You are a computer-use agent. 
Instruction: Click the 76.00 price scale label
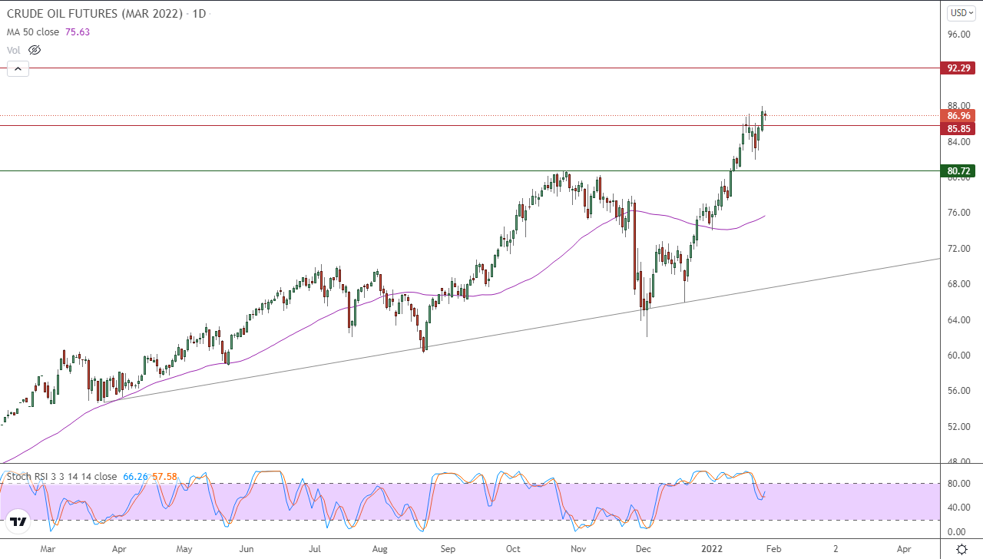click(959, 213)
